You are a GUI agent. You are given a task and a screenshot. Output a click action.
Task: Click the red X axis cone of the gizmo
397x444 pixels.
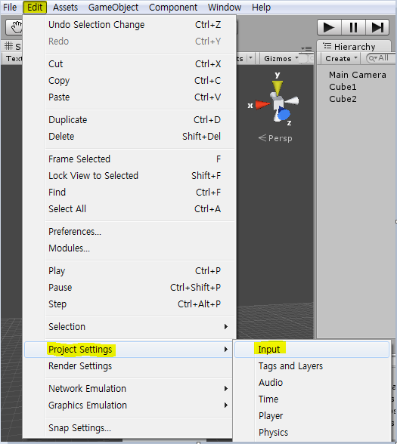[x=262, y=105]
